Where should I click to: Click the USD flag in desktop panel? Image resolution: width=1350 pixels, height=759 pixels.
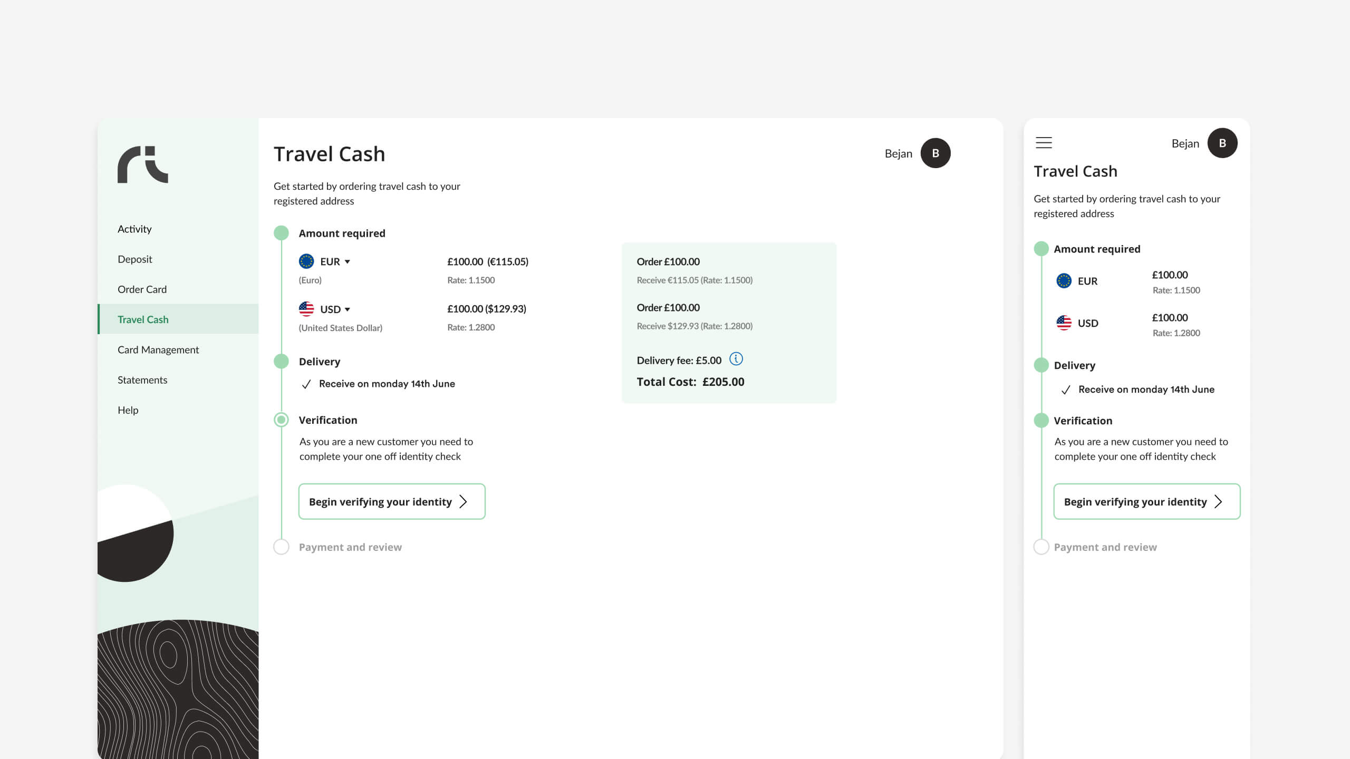coord(306,309)
